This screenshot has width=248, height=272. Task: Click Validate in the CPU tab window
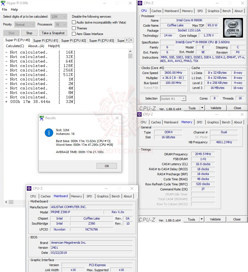click(216, 108)
